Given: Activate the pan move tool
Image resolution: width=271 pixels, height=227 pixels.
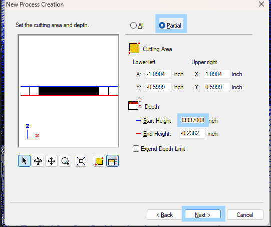Looking at the screenshot, I should pos(51,161).
